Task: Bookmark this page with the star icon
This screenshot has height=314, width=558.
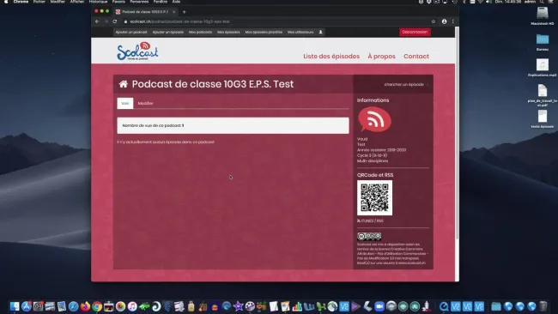Action: point(433,21)
